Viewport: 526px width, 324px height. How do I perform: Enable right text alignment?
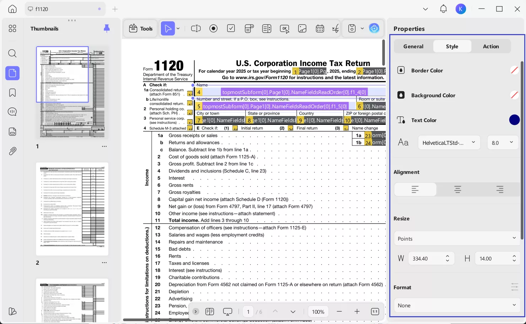click(x=500, y=189)
